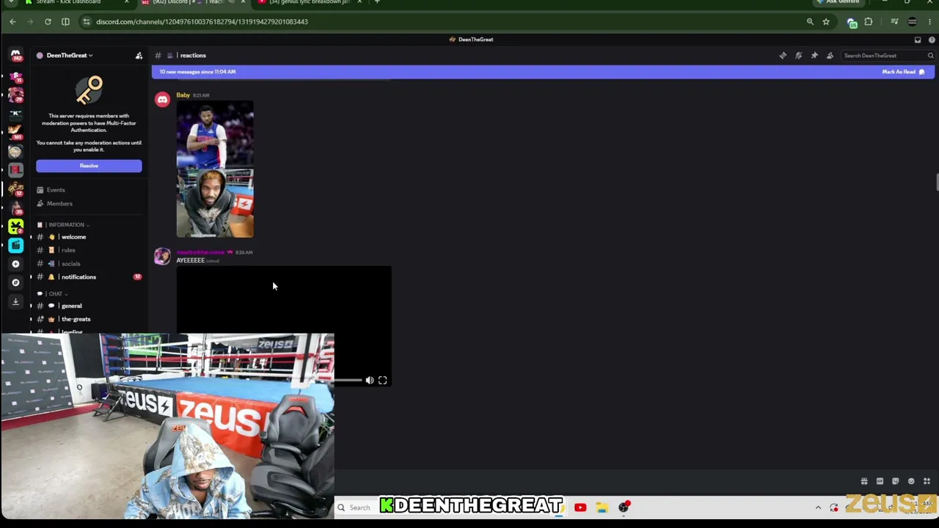939x528 pixels.
Task: Open the browser profile avatar
Action: point(912,22)
